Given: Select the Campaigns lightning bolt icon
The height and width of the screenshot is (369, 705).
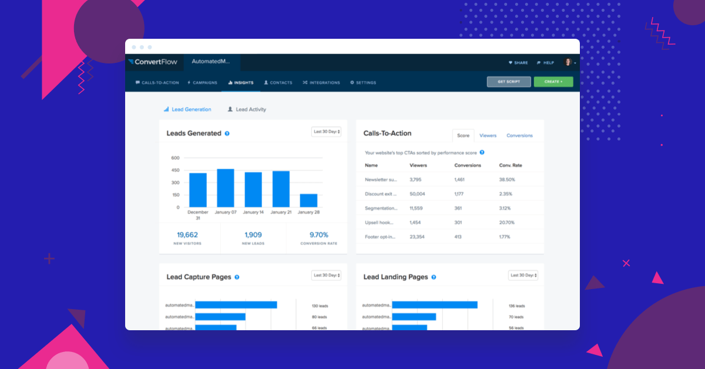Looking at the screenshot, I should tap(189, 82).
